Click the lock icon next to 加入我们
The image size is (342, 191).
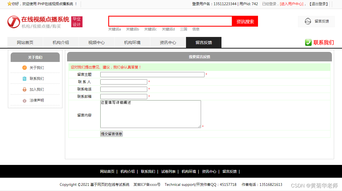(25, 89)
